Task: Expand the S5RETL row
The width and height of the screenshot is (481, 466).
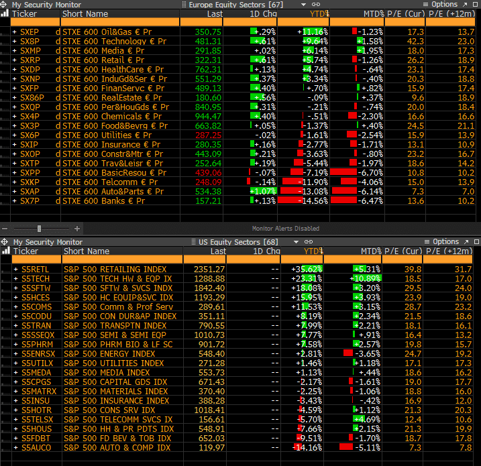Action: (x=15, y=269)
